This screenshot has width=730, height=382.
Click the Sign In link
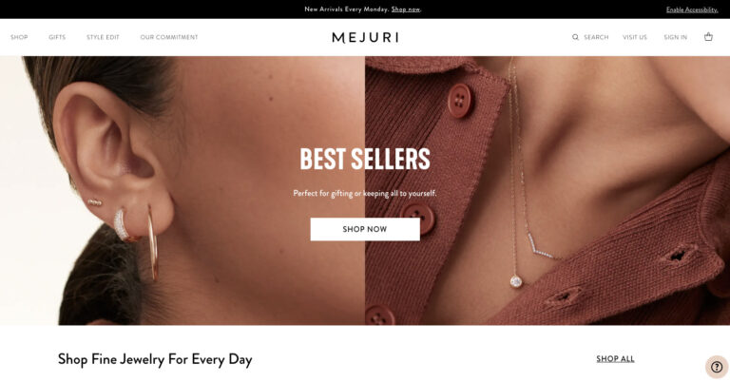(x=675, y=37)
